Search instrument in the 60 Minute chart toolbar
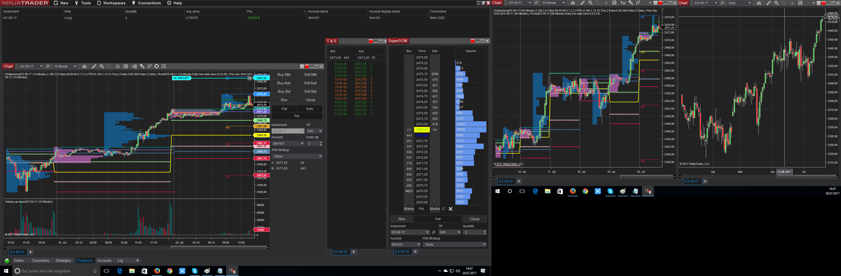 tap(536, 3)
